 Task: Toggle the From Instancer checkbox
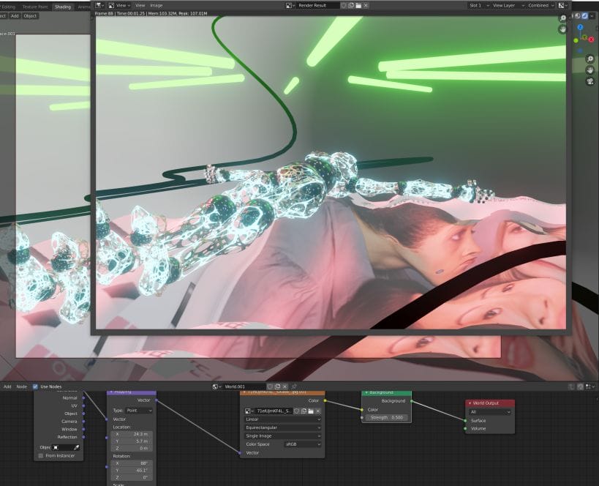pyautogui.click(x=40, y=456)
